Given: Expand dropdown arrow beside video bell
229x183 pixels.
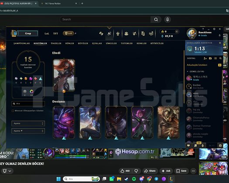Looking at the screenshot, I should 10,171.
